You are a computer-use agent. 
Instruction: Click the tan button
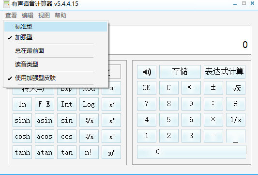click(67, 152)
